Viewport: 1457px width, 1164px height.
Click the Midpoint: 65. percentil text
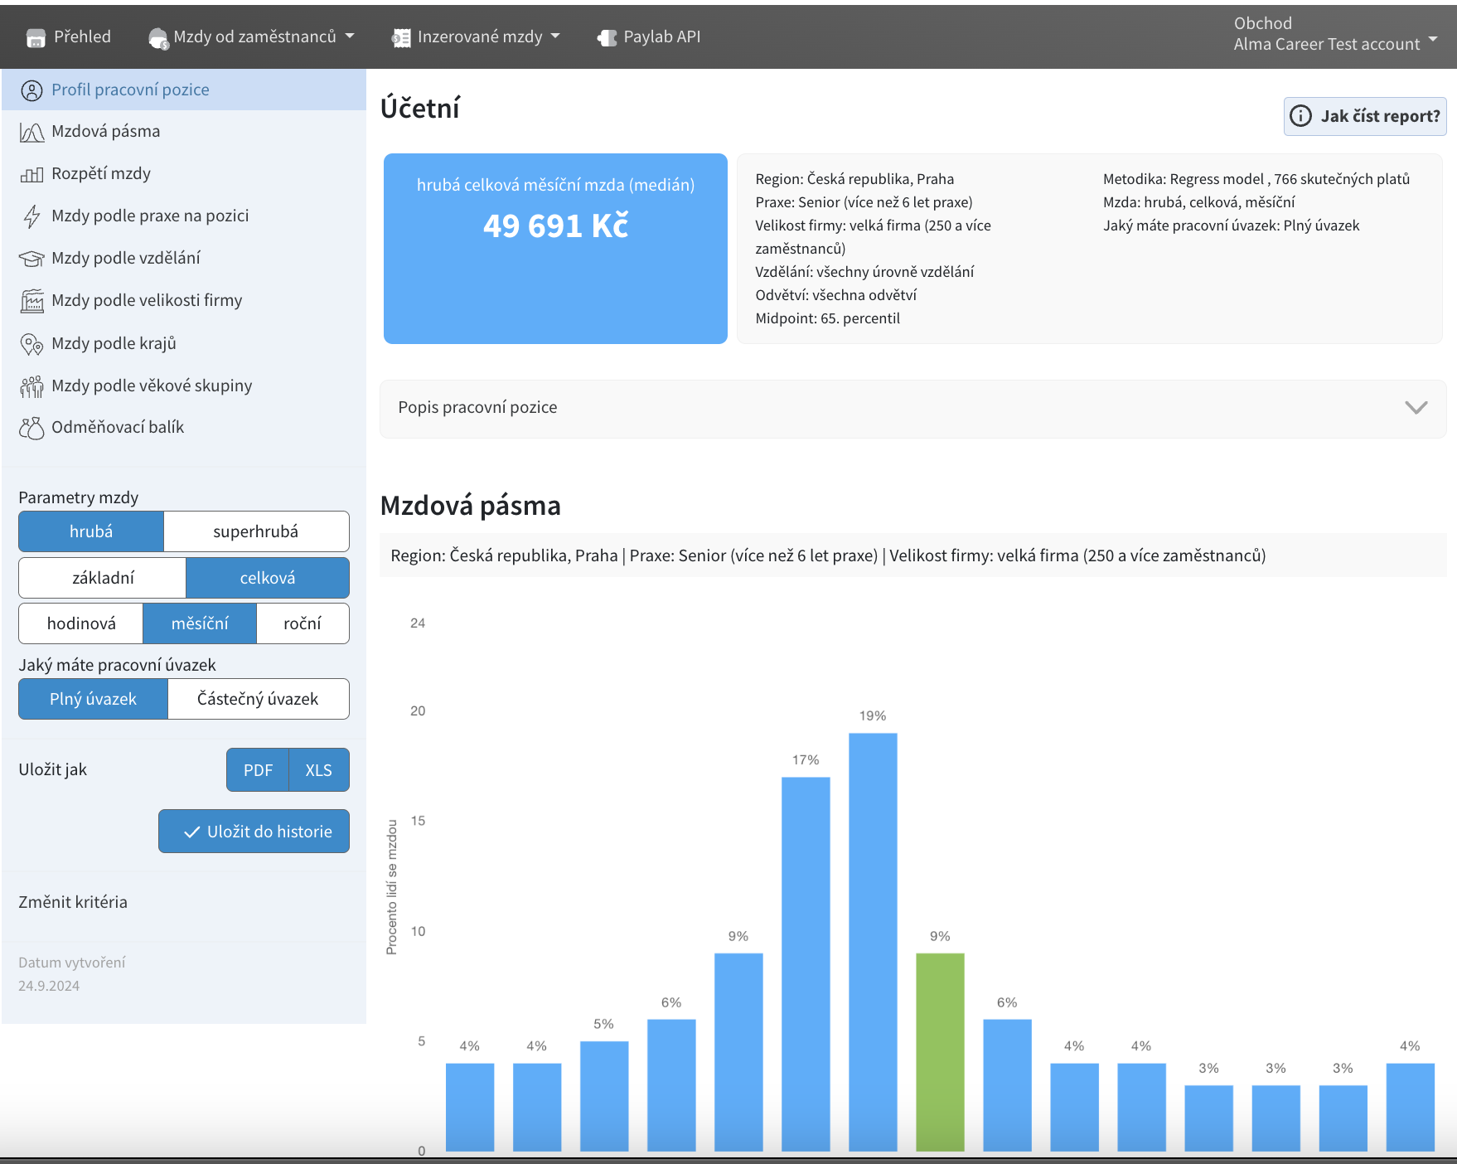[827, 319]
